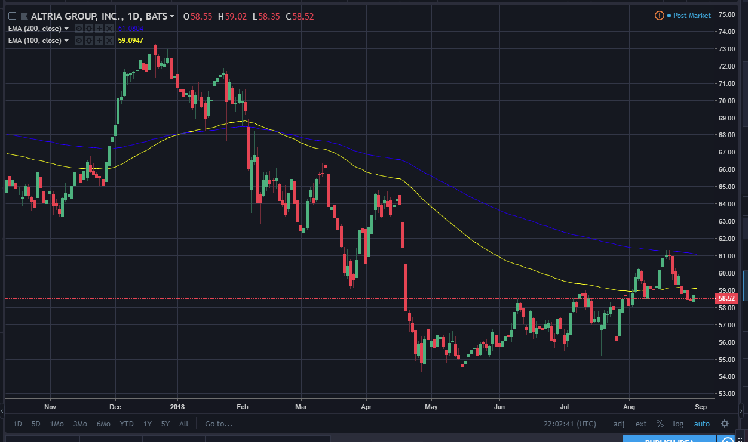Select the 3Mo time range
The height and width of the screenshot is (442, 748).
tap(80, 424)
